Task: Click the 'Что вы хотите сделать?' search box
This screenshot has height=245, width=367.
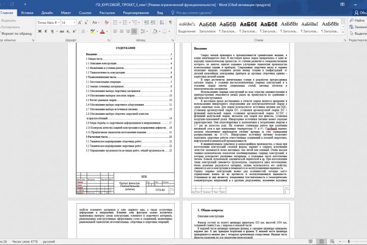Action: coord(192,13)
